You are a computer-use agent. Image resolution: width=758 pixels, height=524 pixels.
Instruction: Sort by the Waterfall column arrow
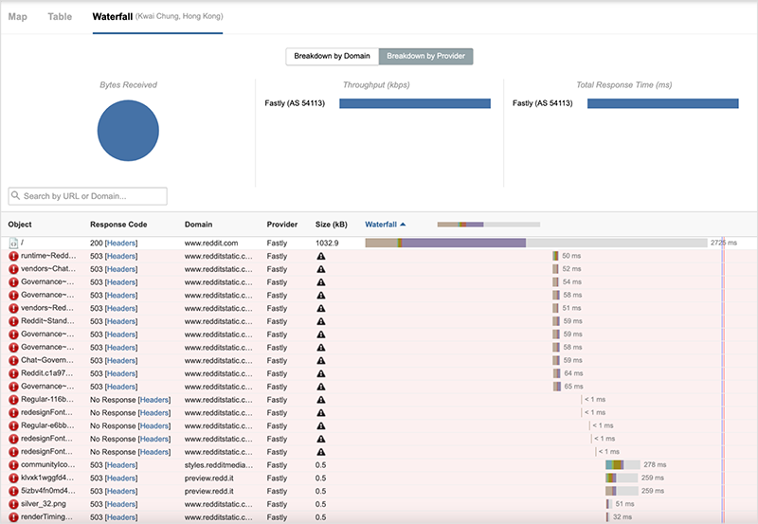click(403, 225)
